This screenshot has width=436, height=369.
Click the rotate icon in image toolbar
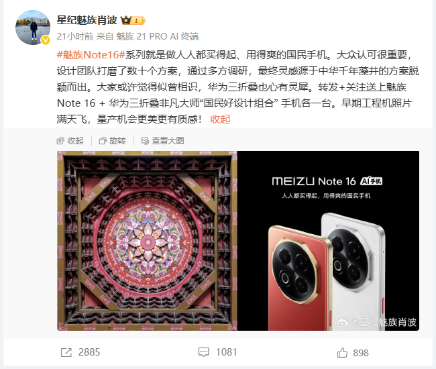[103, 141]
